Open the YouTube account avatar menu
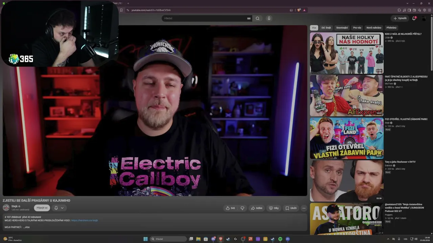 point(424,18)
